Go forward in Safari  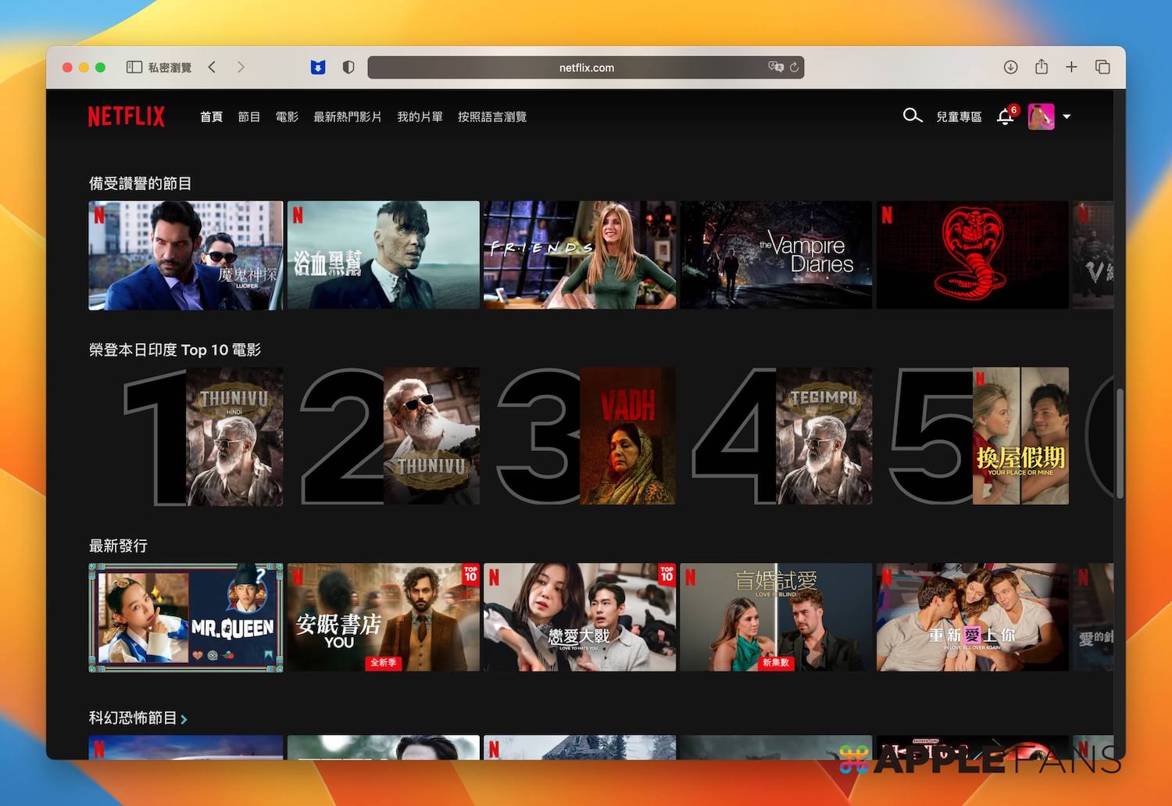(241, 67)
